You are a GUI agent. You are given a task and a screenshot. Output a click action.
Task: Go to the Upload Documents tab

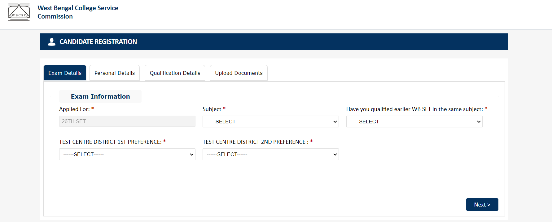[239, 73]
